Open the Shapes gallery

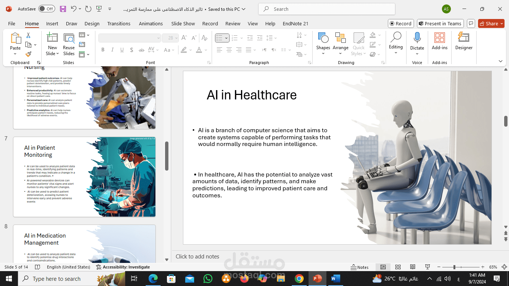[x=323, y=44]
